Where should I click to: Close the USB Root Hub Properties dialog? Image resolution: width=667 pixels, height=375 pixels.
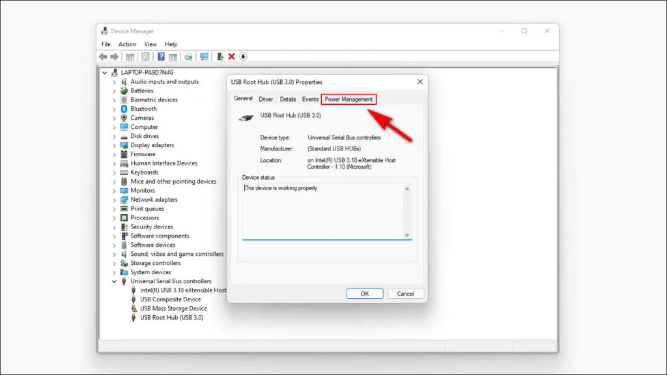(x=420, y=81)
